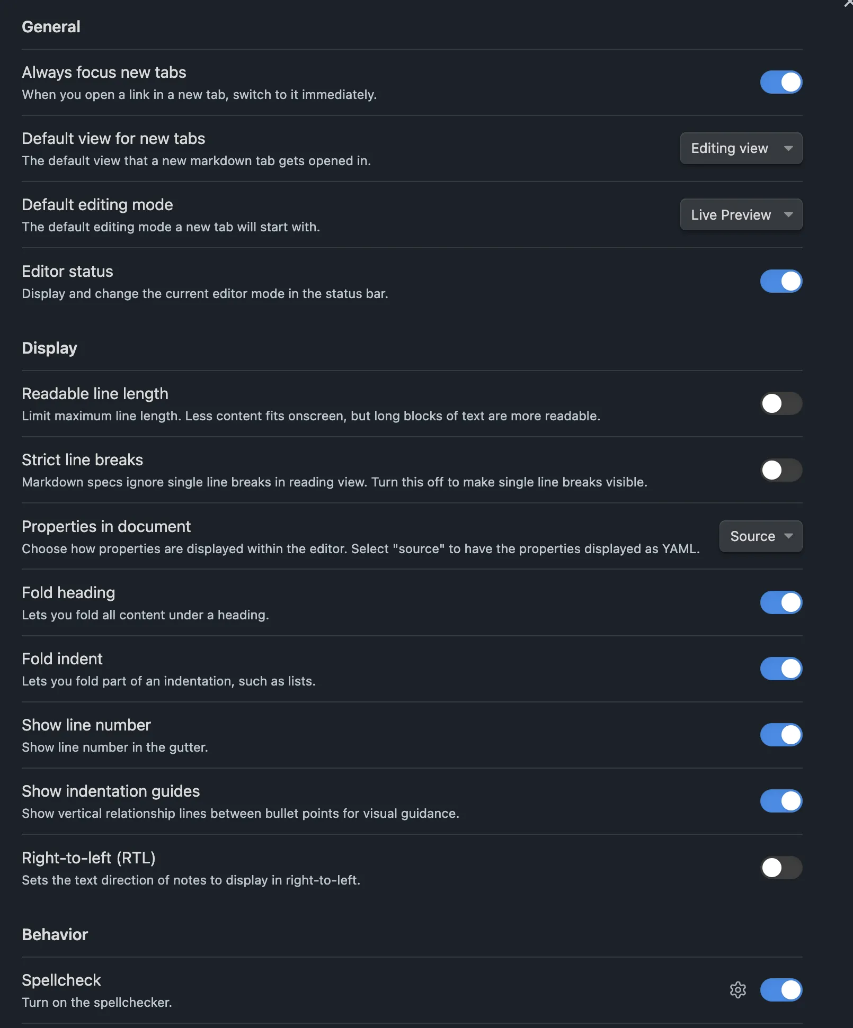
Task: Disable Show indentation guides toggle
Action: pos(781,801)
